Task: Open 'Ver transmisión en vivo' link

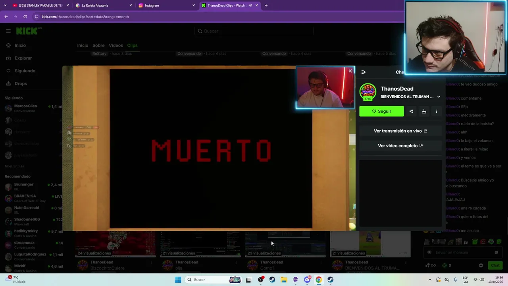Action: 400,131
